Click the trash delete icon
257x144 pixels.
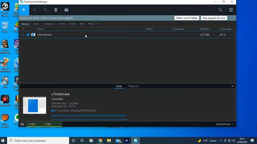56,10
